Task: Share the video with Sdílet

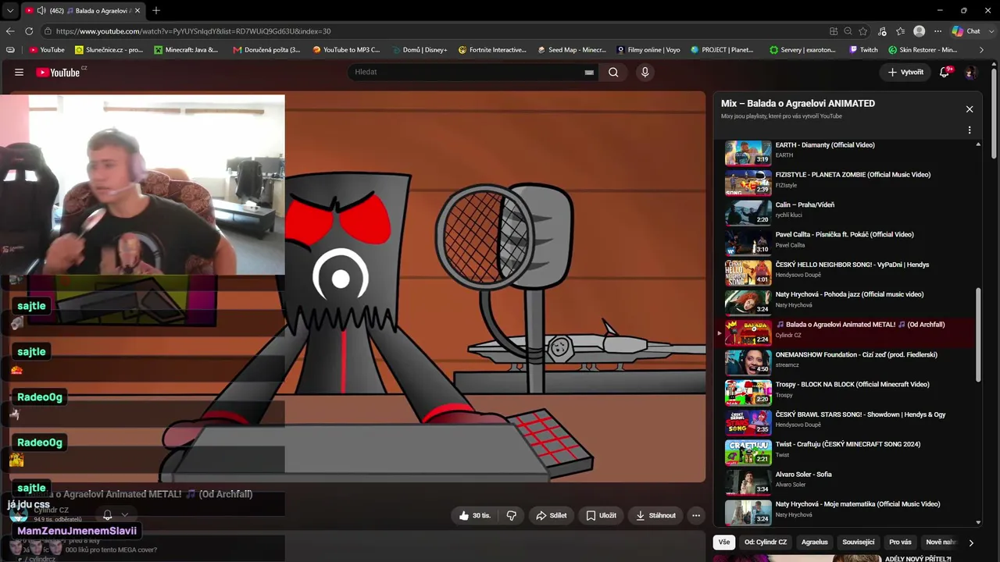Action: [552, 515]
